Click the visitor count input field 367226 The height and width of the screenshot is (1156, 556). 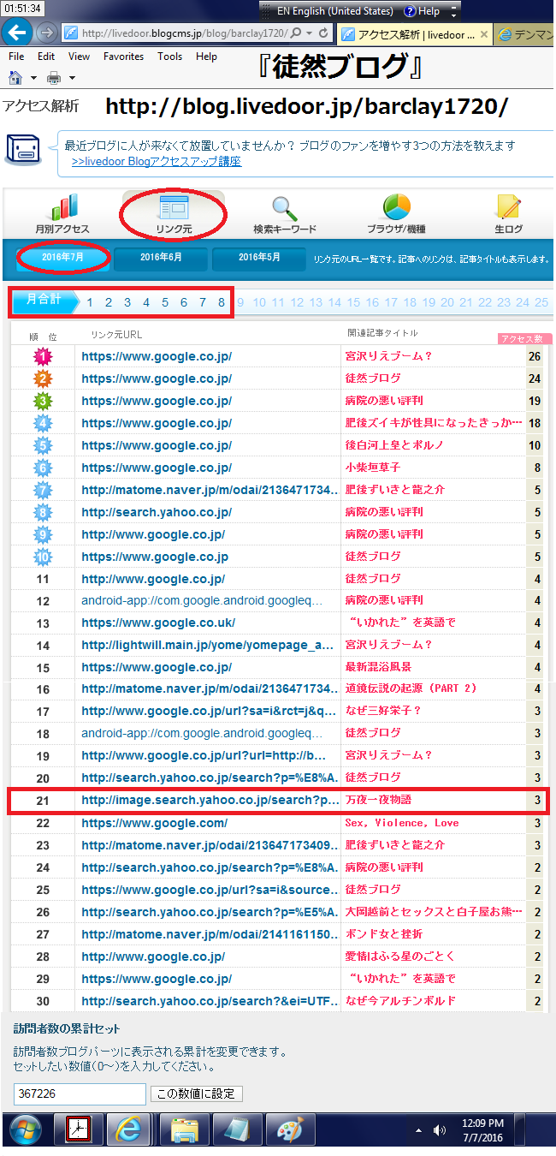80,1093
